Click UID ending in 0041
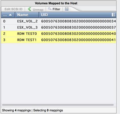Screen dimensions: 120x114 tap(78, 40)
